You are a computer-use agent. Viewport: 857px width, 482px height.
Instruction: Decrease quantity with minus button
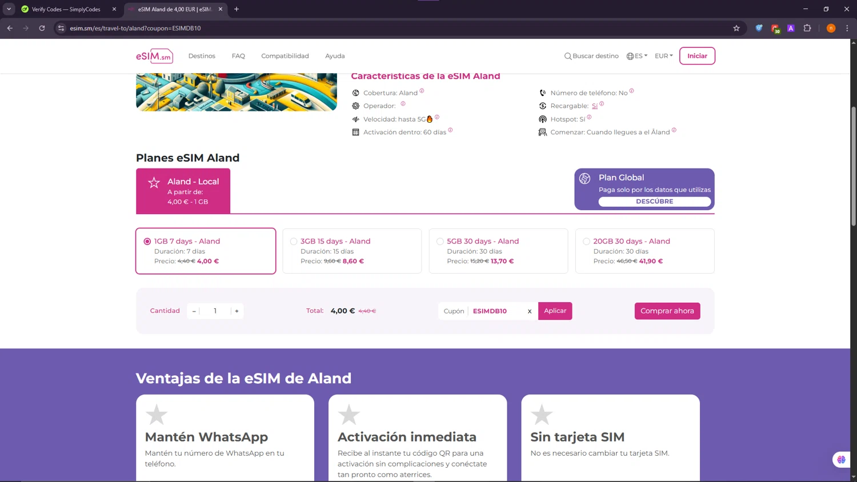click(x=194, y=311)
